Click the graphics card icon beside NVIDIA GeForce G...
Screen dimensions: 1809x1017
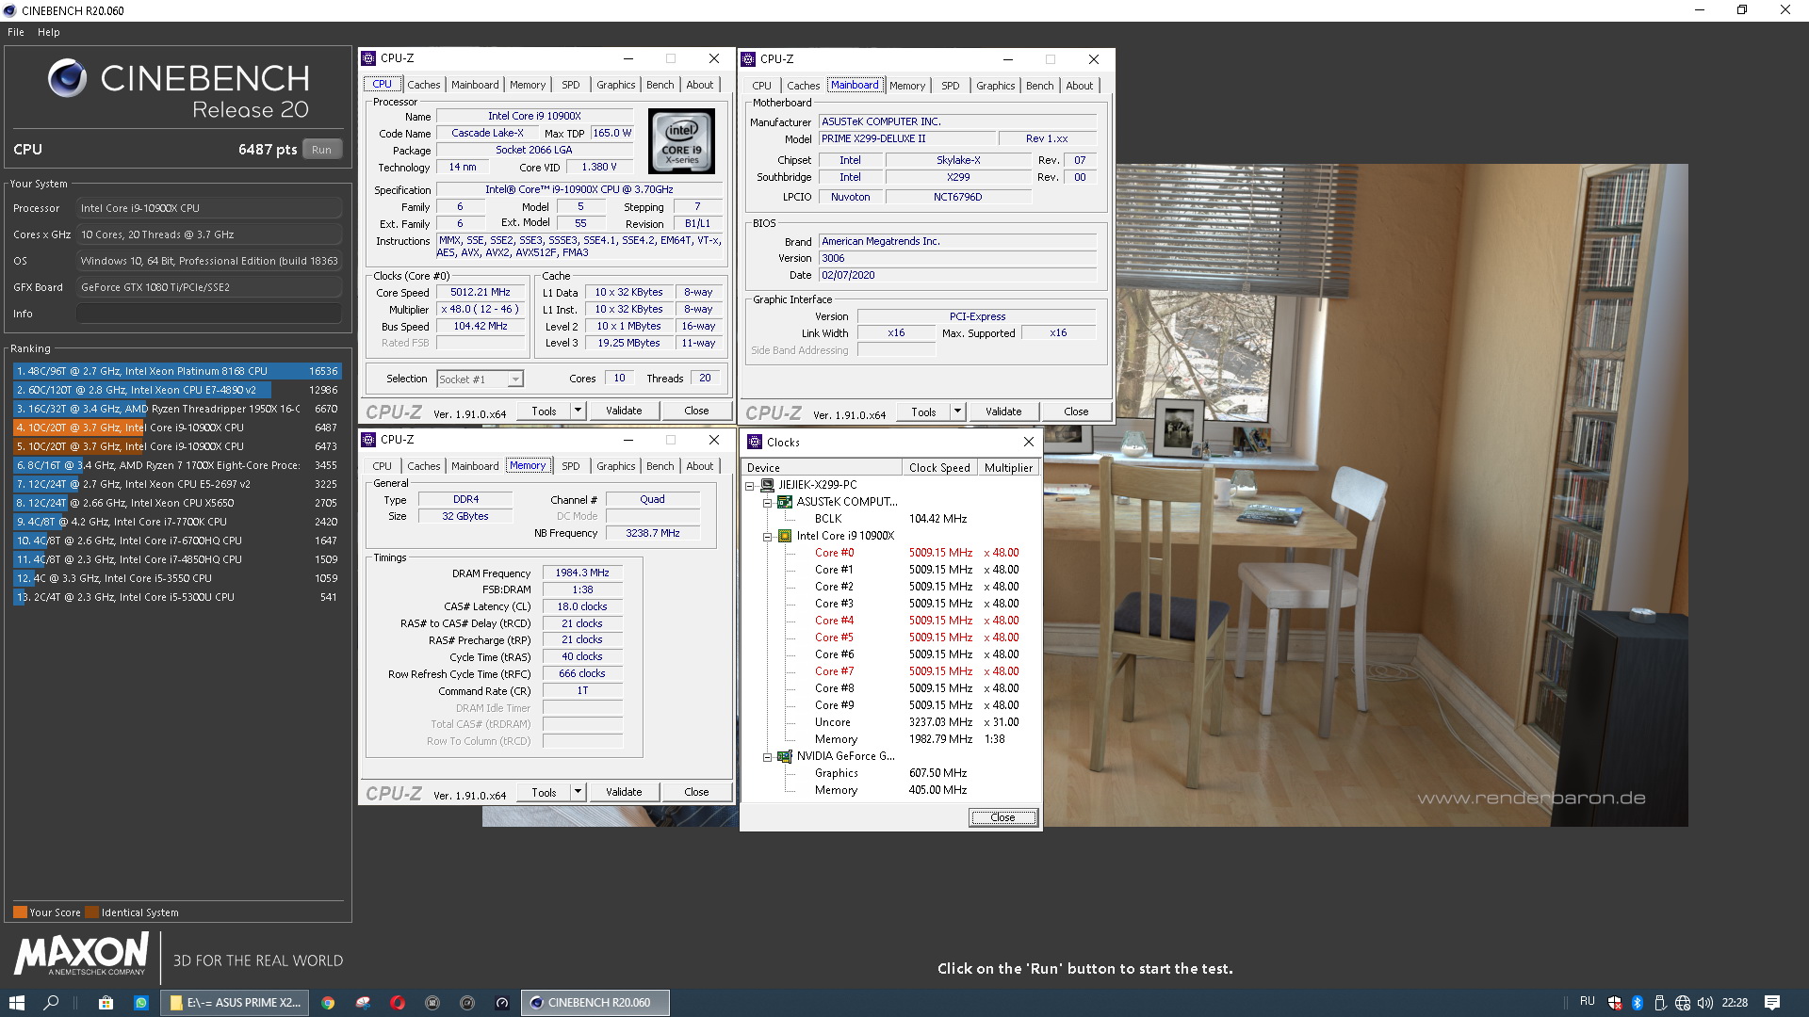tap(785, 756)
